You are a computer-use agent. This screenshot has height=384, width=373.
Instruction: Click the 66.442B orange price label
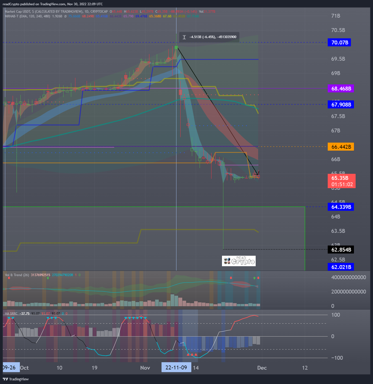coord(341,147)
